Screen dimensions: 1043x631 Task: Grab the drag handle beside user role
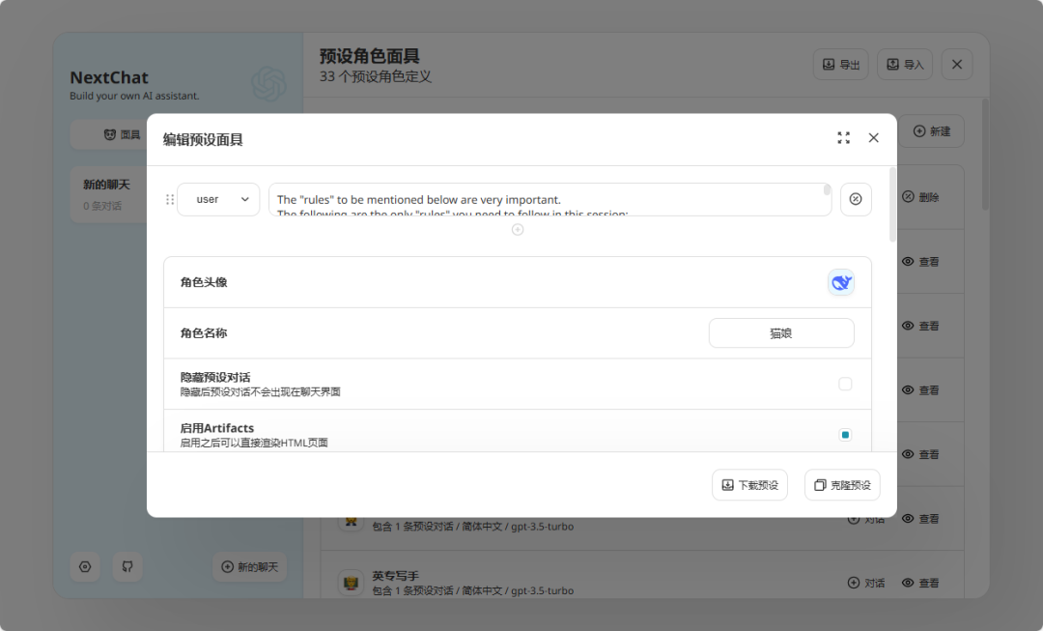click(x=170, y=199)
